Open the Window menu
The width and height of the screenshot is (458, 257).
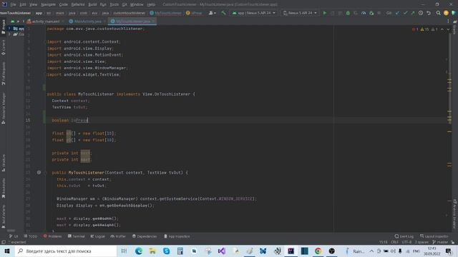pos(137,4)
